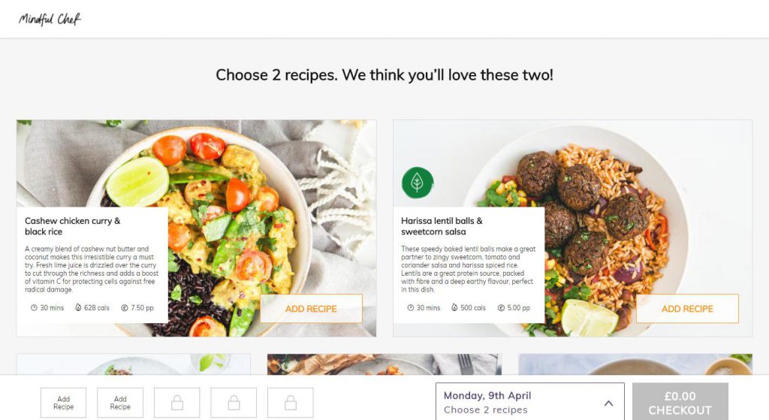This screenshot has width=769, height=420.
Task: Open the partly visible middle recipe thumbnail
Action: coord(384,364)
